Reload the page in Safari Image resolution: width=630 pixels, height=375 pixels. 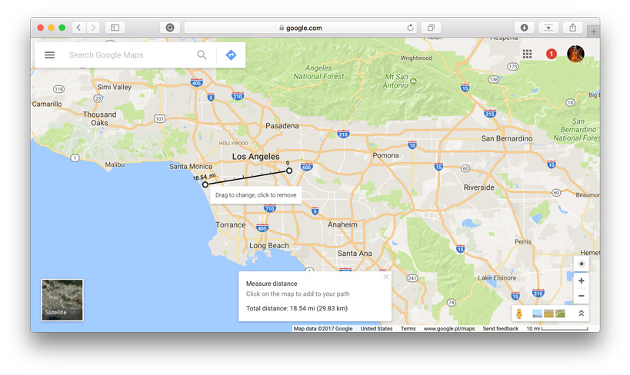[x=410, y=28]
